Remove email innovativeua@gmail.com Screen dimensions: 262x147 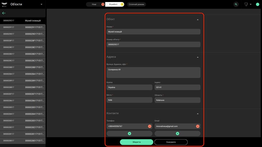(197, 126)
